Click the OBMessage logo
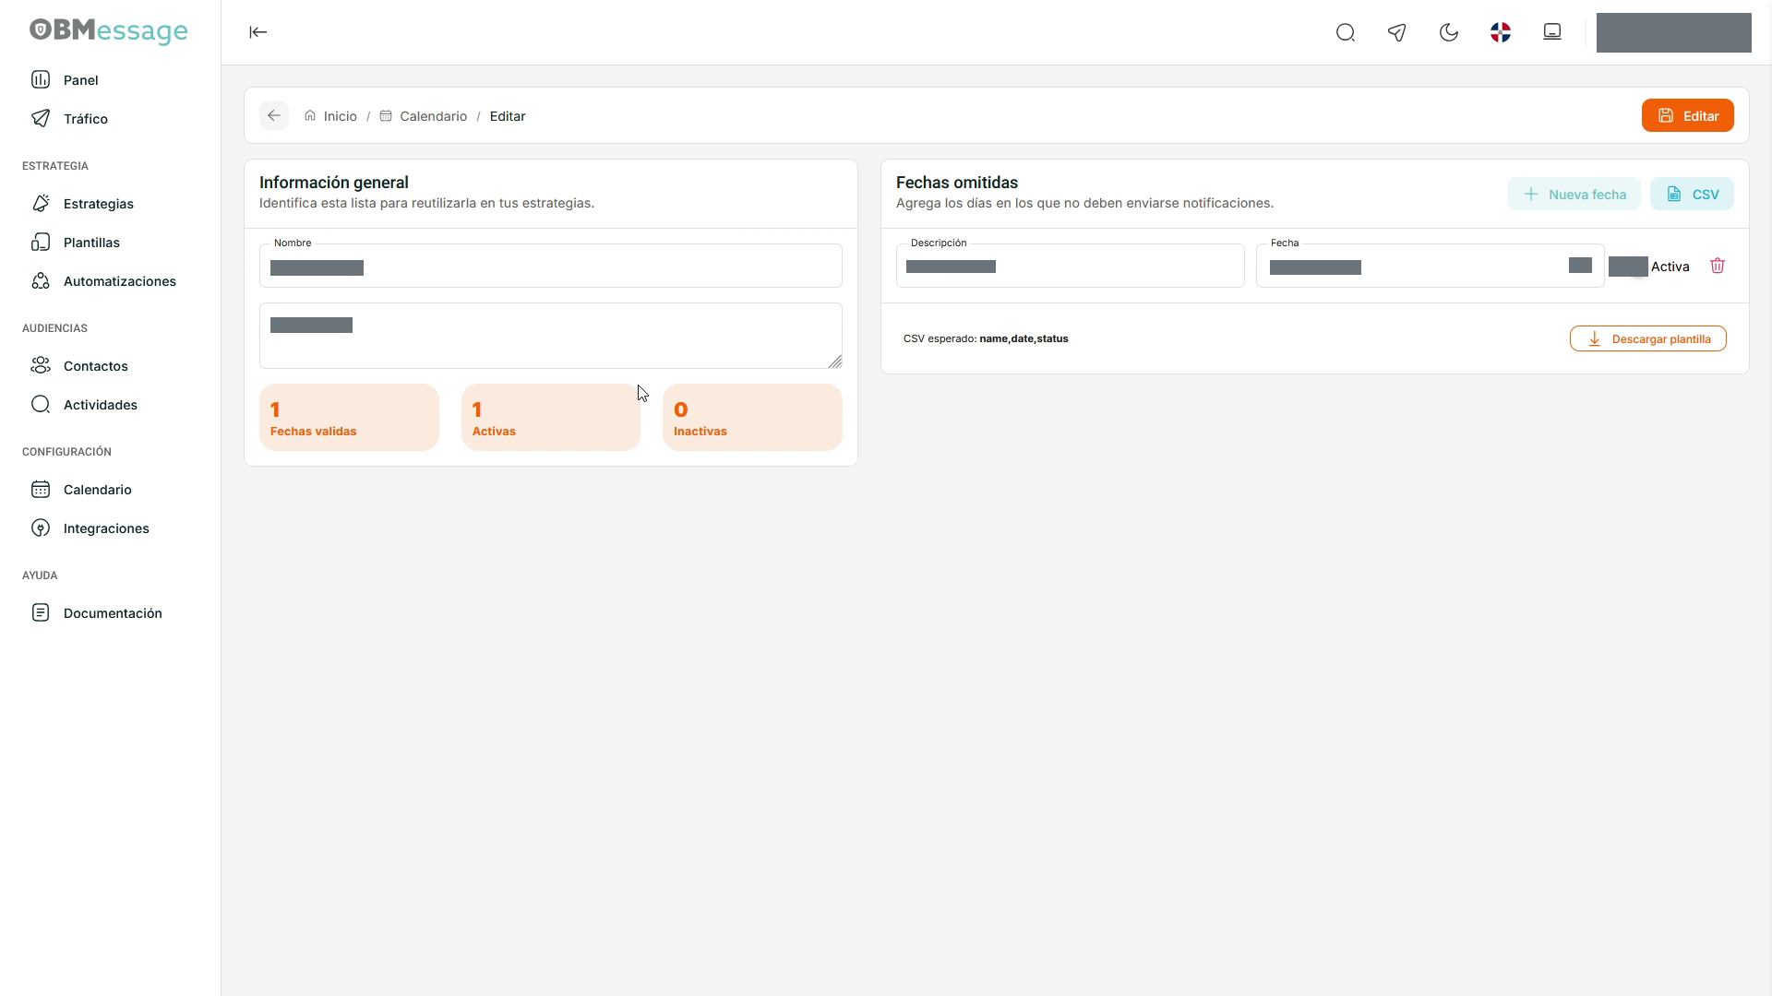 pyautogui.click(x=109, y=30)
